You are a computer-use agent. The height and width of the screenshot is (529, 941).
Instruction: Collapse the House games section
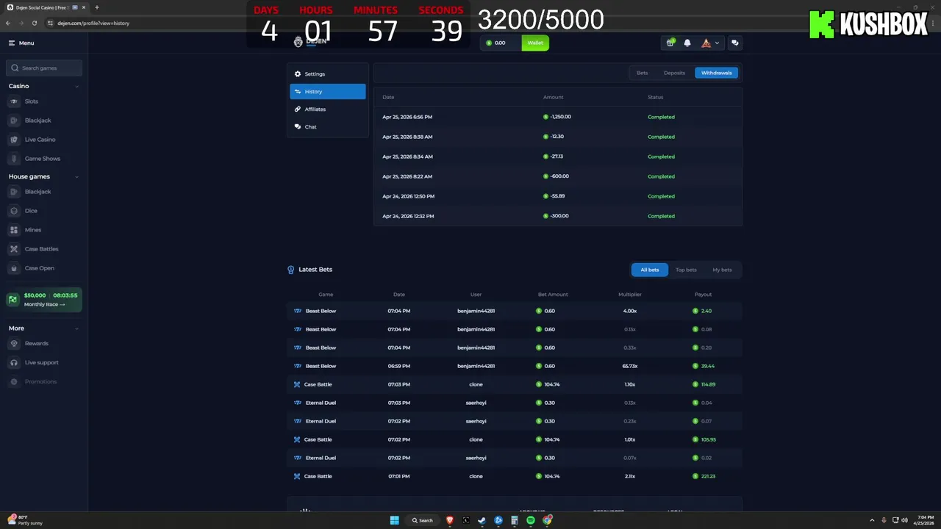tap(76, 176)
